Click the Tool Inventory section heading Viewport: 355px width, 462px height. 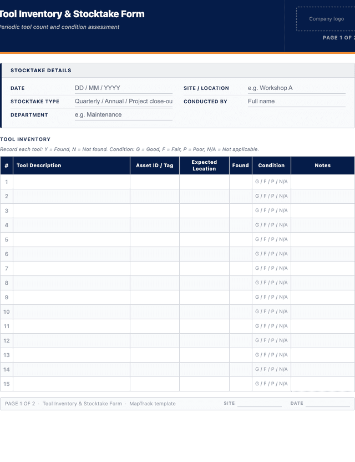pos(26,139)
